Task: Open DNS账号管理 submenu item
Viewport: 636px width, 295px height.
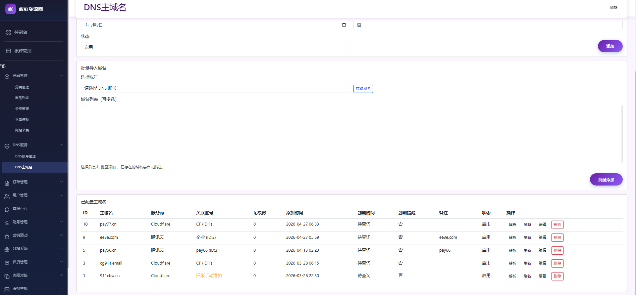Action: coord(25,156)
